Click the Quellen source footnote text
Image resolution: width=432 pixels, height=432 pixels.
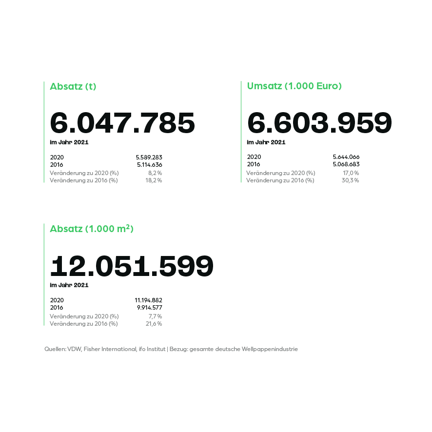[171, 349]
